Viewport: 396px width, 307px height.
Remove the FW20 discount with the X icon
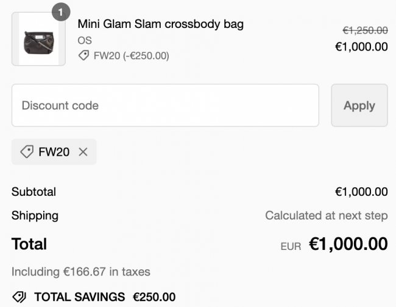(83, 152)
